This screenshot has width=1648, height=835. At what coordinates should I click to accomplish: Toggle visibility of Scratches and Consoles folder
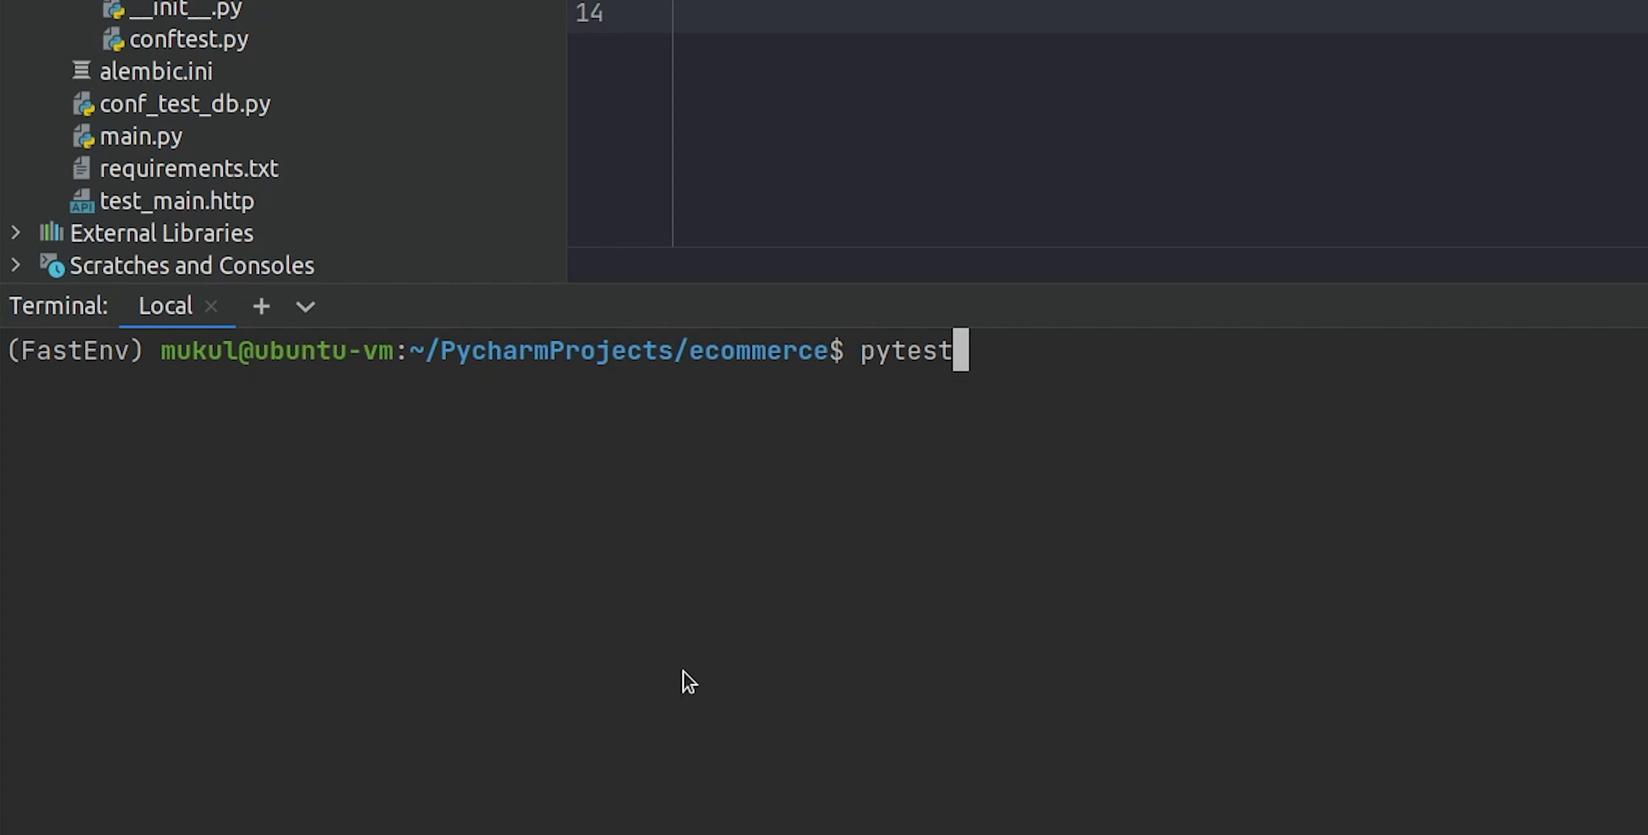coord(16,265)
